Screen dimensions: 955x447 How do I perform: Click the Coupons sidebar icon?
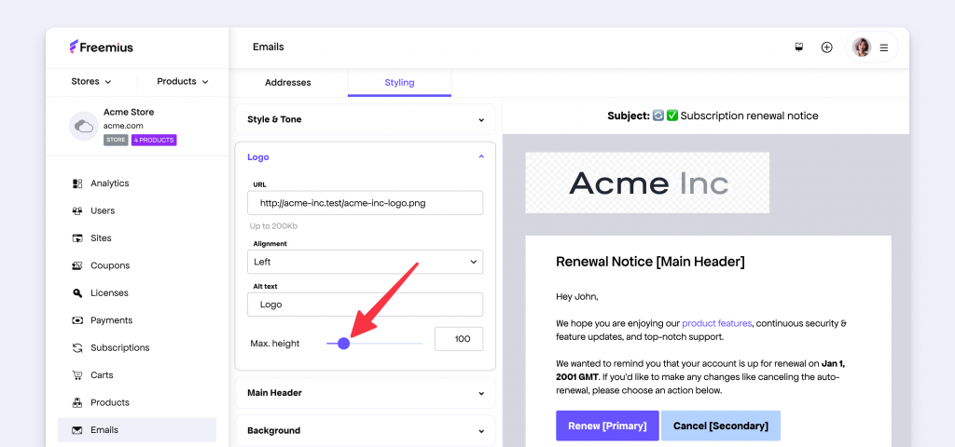point(76,265)
